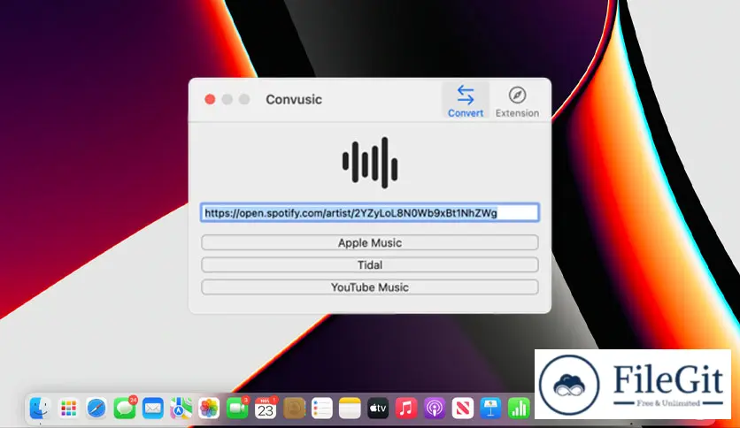The height and width of the screenshot is (428, 740).
Task: Open Messages app in the Dock
Action: pos(125,409)
